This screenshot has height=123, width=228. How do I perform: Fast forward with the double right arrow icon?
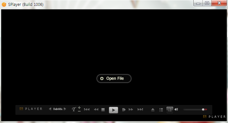131,110
